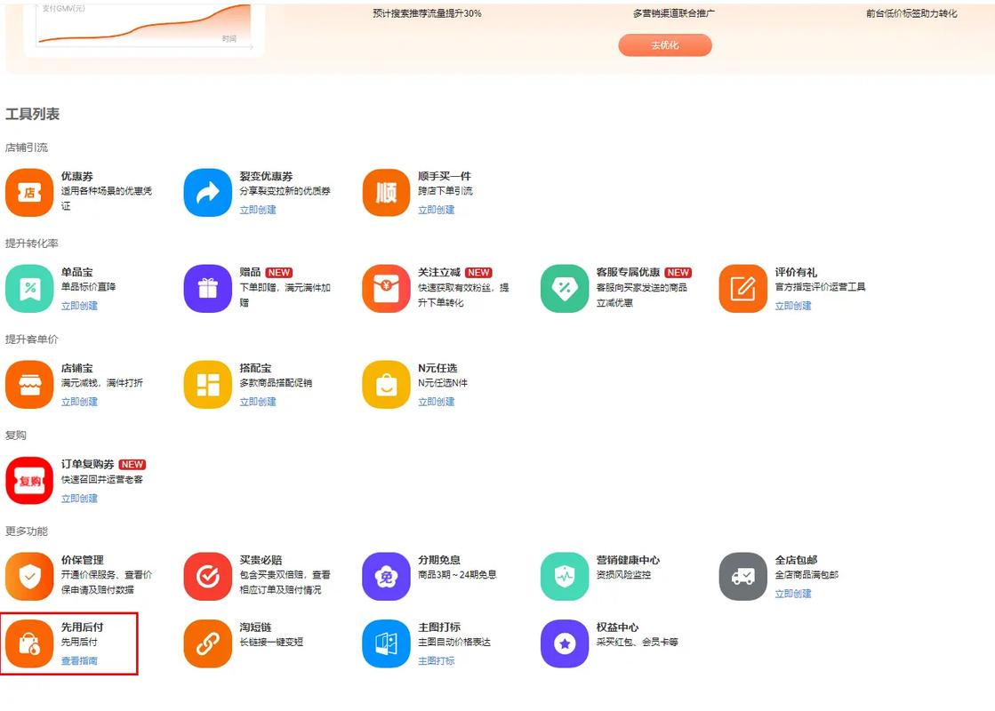Open the 营销健康中心 shield pulse icon
This screenshot has width=995, height=711.
click(564, 577)
